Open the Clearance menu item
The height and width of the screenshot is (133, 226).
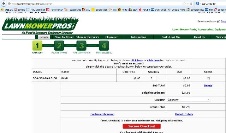[x=112, y=37]
